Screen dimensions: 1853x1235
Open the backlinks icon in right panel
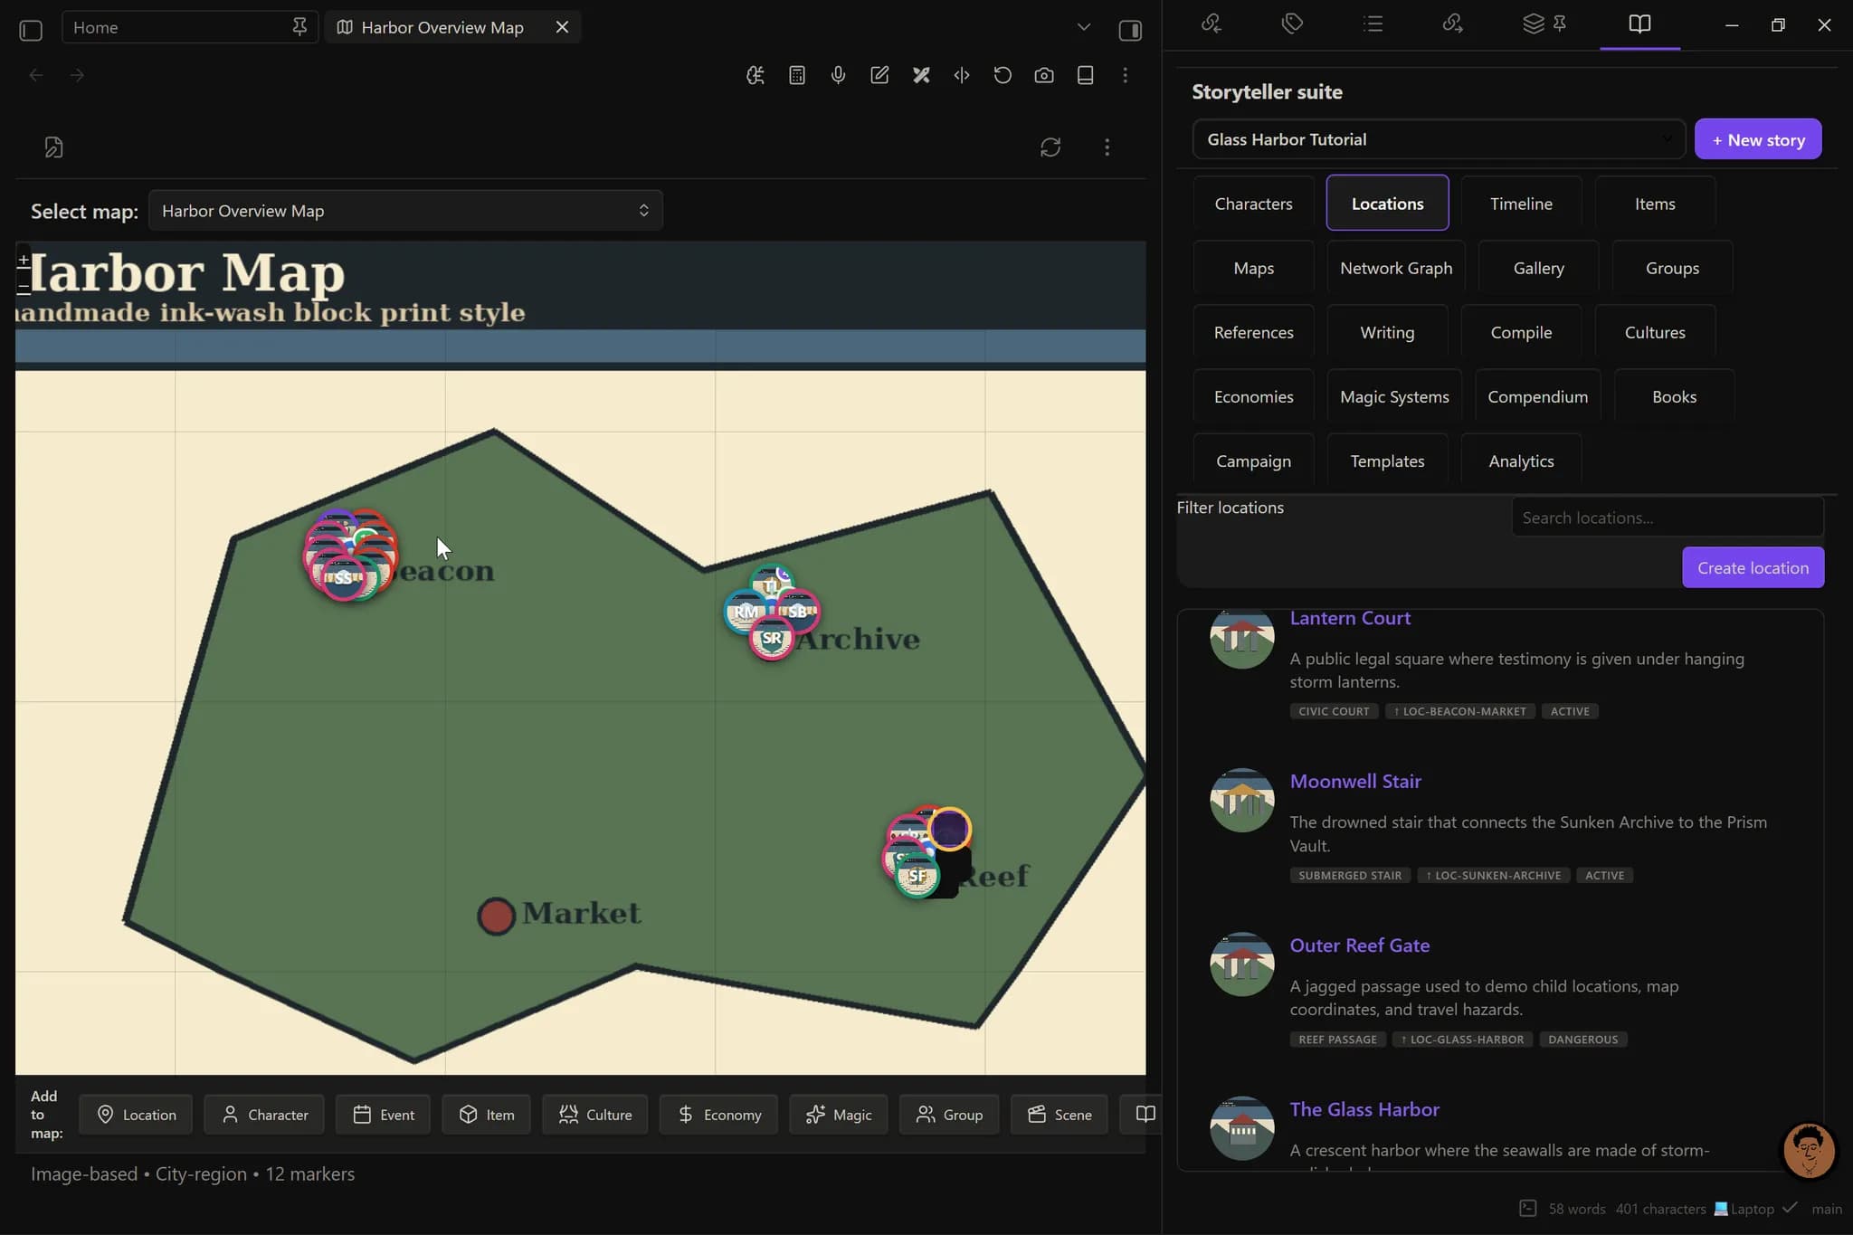click(1212, 24)
